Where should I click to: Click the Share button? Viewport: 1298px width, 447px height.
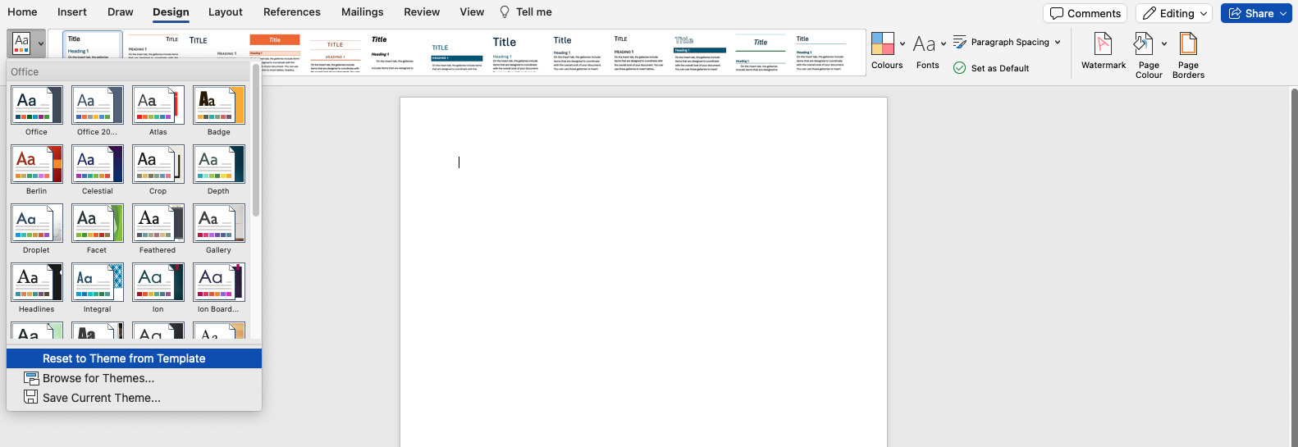[x=1255, y=13]
